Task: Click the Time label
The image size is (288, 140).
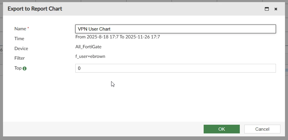Action: click(x=19, y=39)
